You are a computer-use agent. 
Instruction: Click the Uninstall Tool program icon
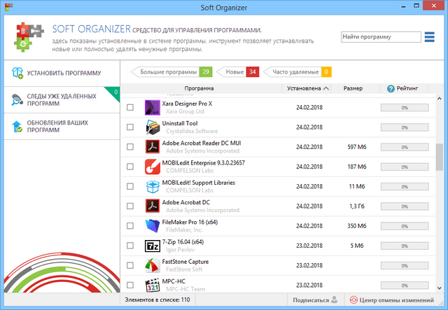[x=153, y=127]
